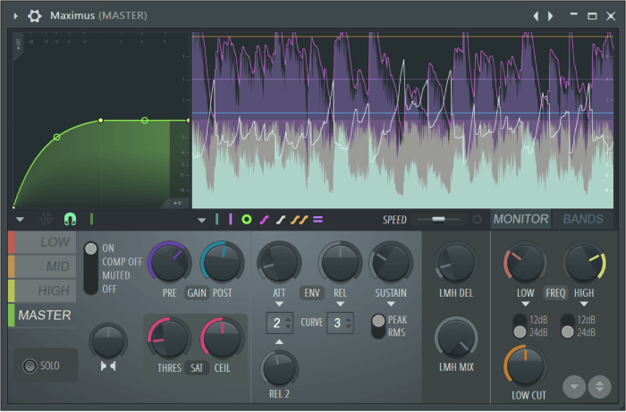Click the COMP OFF state label
This screenshot has height=412, width=626.
point(123,262)
